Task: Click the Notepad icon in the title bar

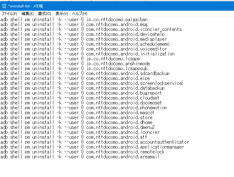Action: coord(4,6)
